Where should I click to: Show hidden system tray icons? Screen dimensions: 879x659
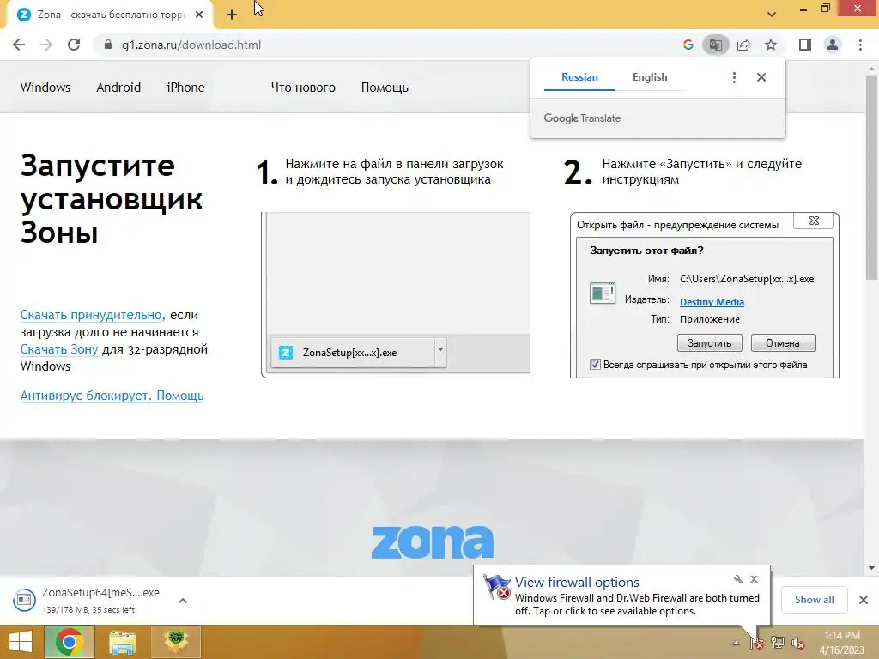(736, 643)
